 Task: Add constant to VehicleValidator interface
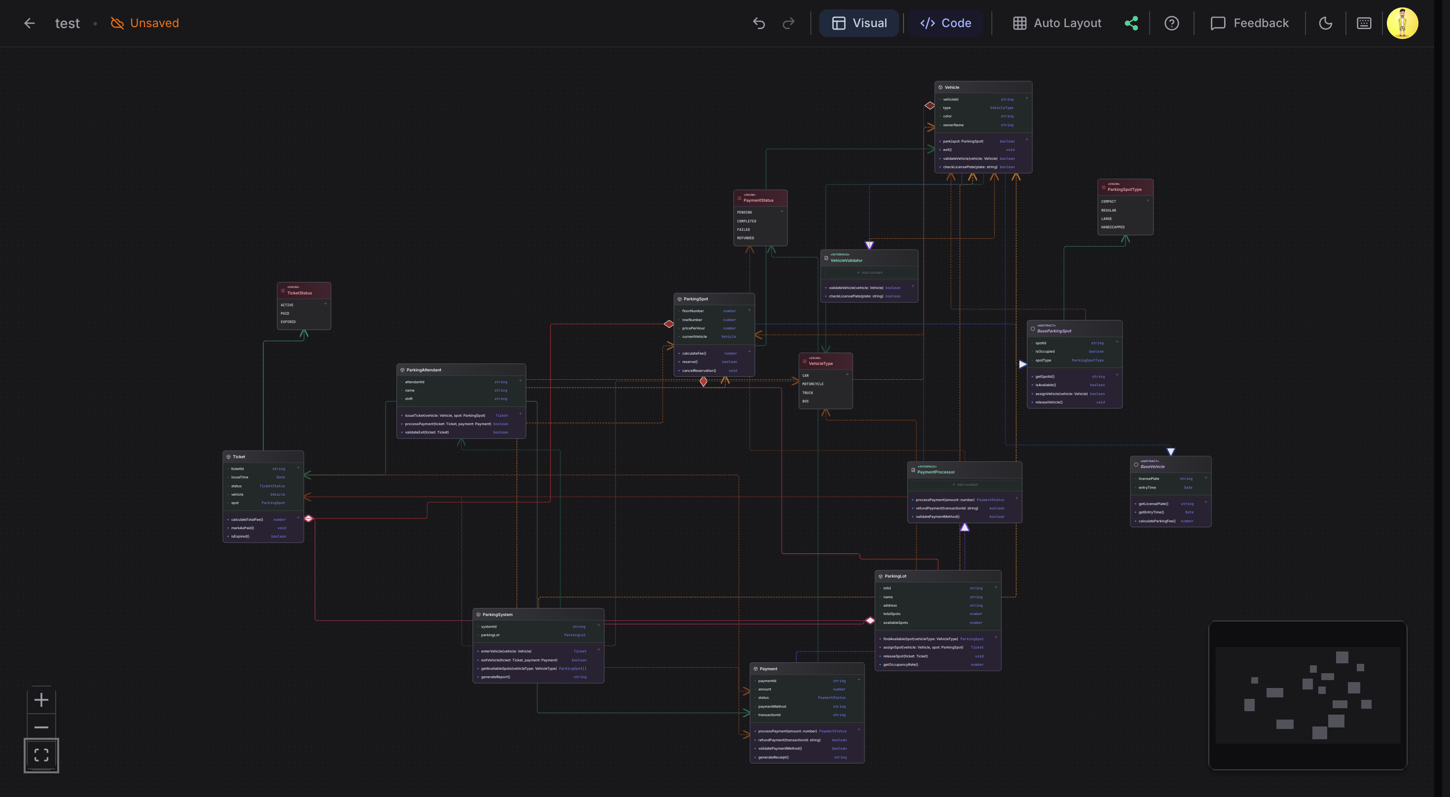870,272
